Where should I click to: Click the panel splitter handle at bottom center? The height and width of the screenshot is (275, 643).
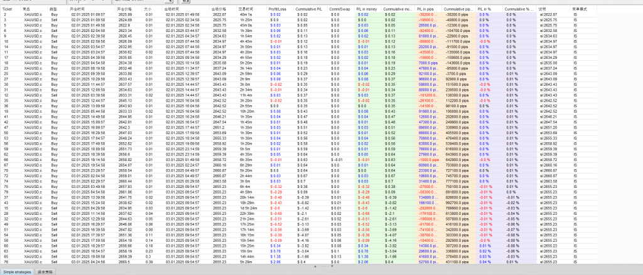pyautogui.click(x=321, y=266)
